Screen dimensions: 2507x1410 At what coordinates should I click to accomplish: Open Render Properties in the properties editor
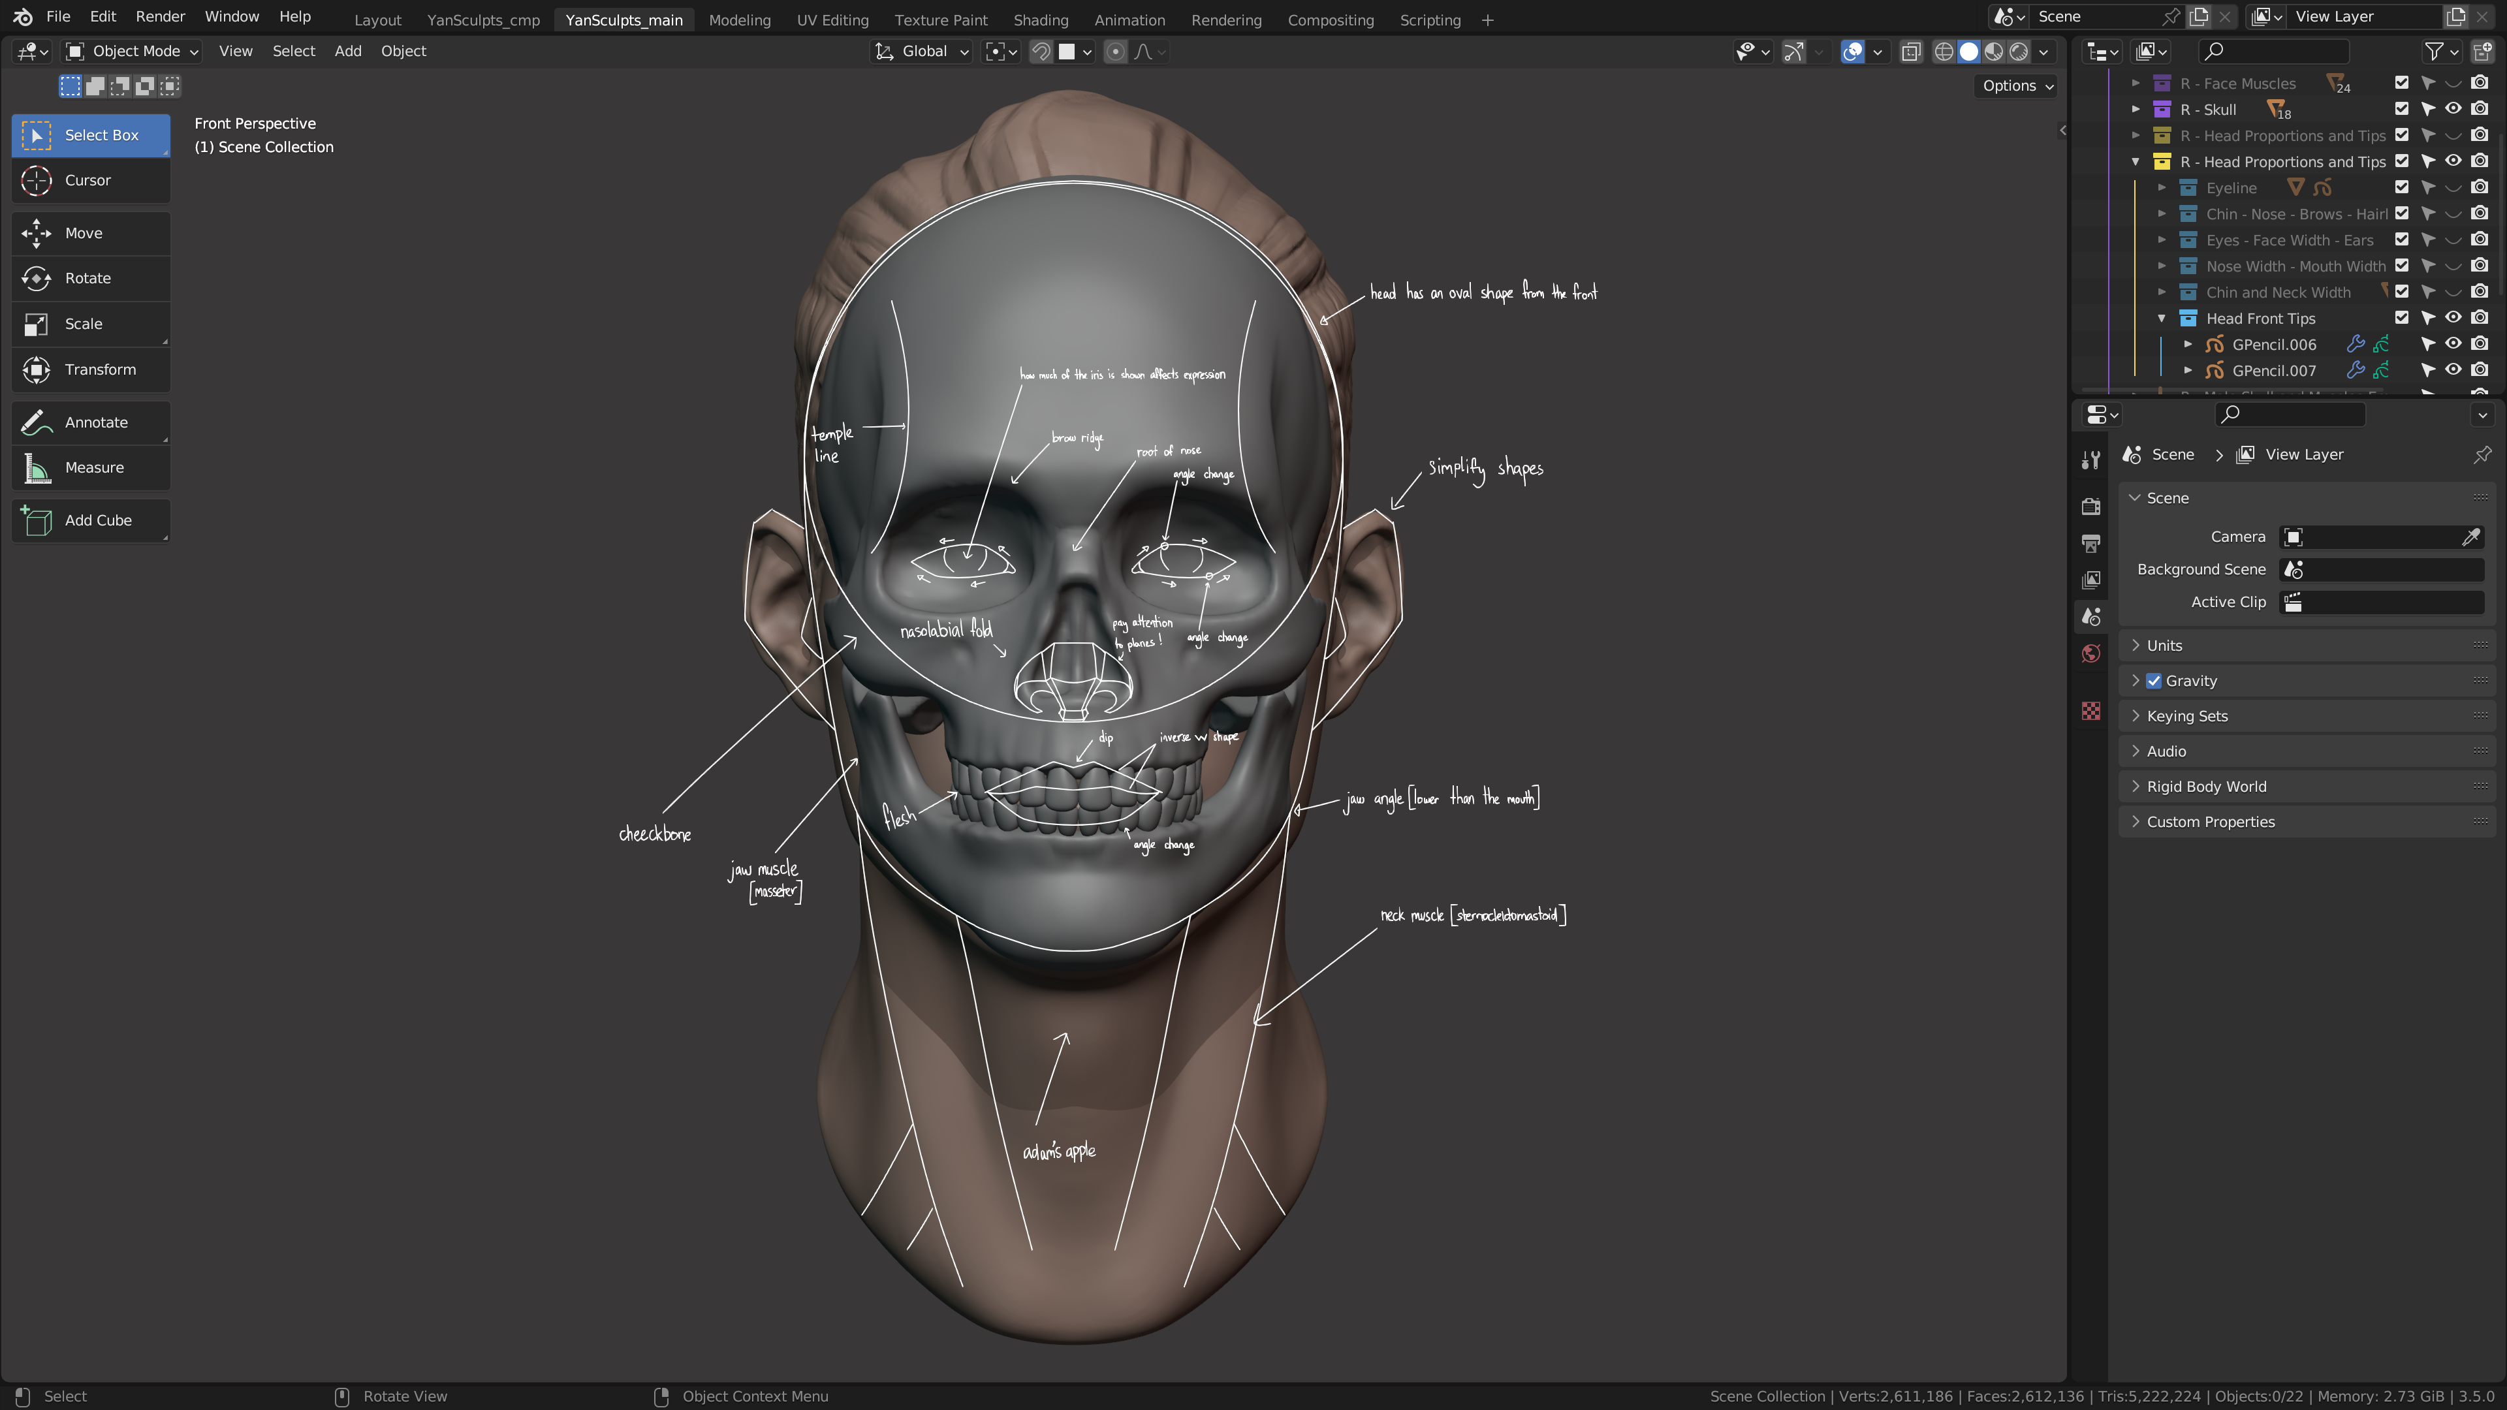coord(2090,507)
